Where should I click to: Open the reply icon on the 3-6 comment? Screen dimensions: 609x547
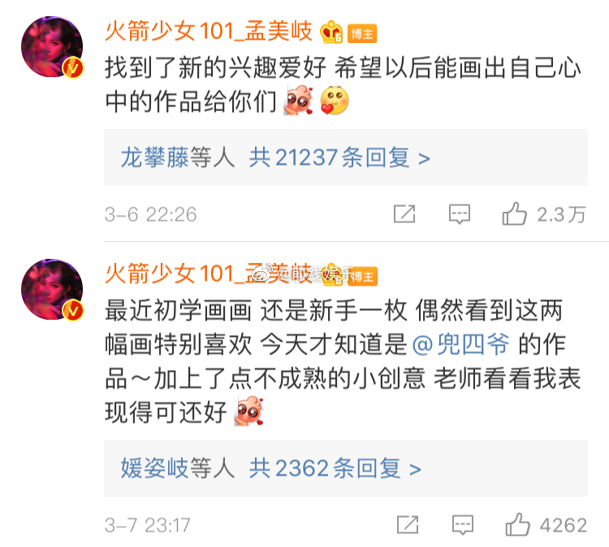coord(460,214)
